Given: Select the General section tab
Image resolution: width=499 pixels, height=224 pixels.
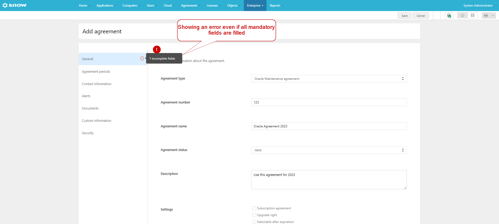Looking at the screenshot, I should (x=113, y=59).
